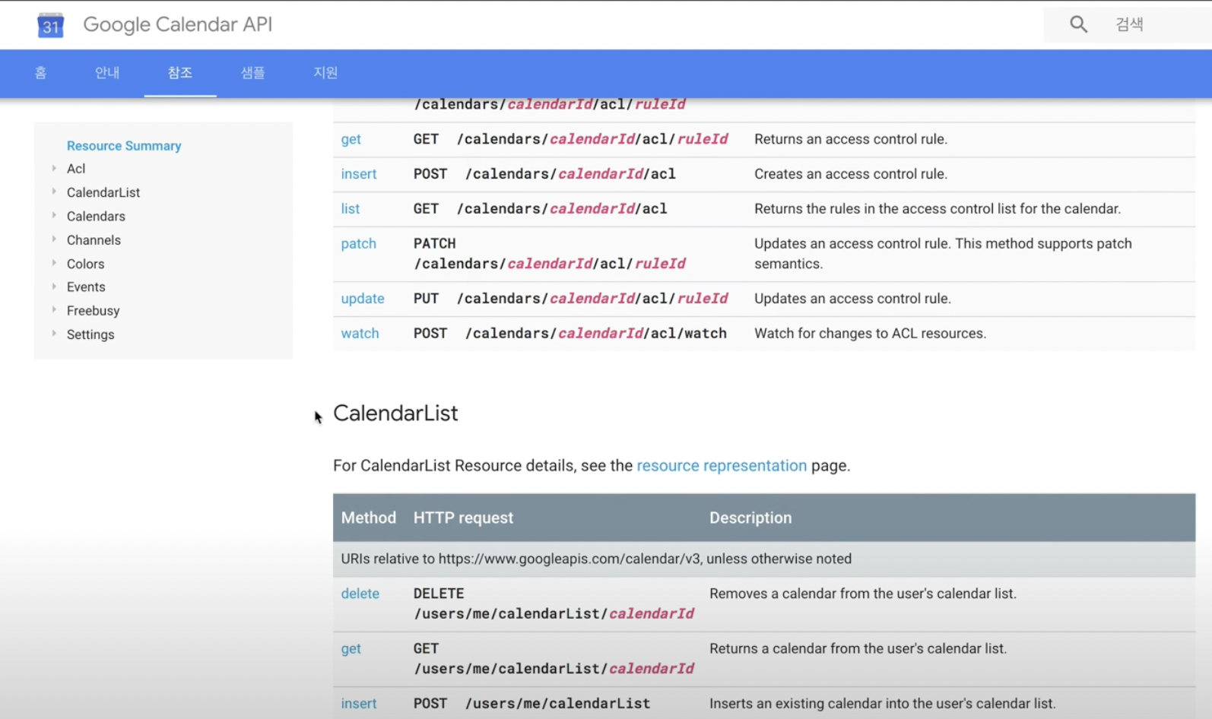Expand the Colors arrow in sidebar

pyautogui.click(x=54, y=264)
